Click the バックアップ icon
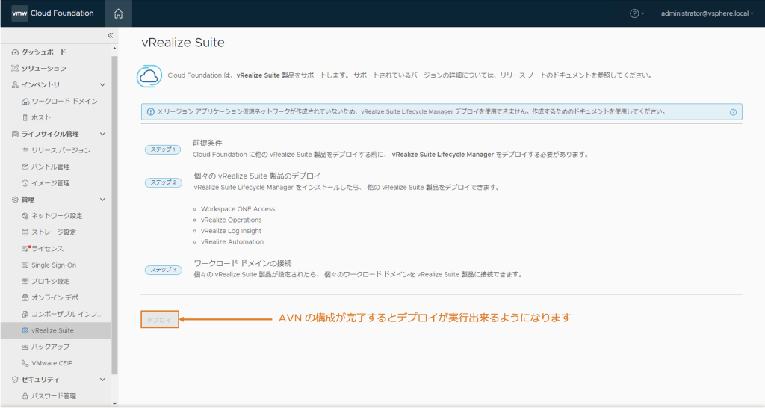Image resolution: width=765 pixels, height=408 pixels. point(25,347)
